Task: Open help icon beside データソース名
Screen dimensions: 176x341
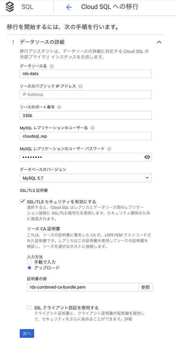Action: coord(51,66)
